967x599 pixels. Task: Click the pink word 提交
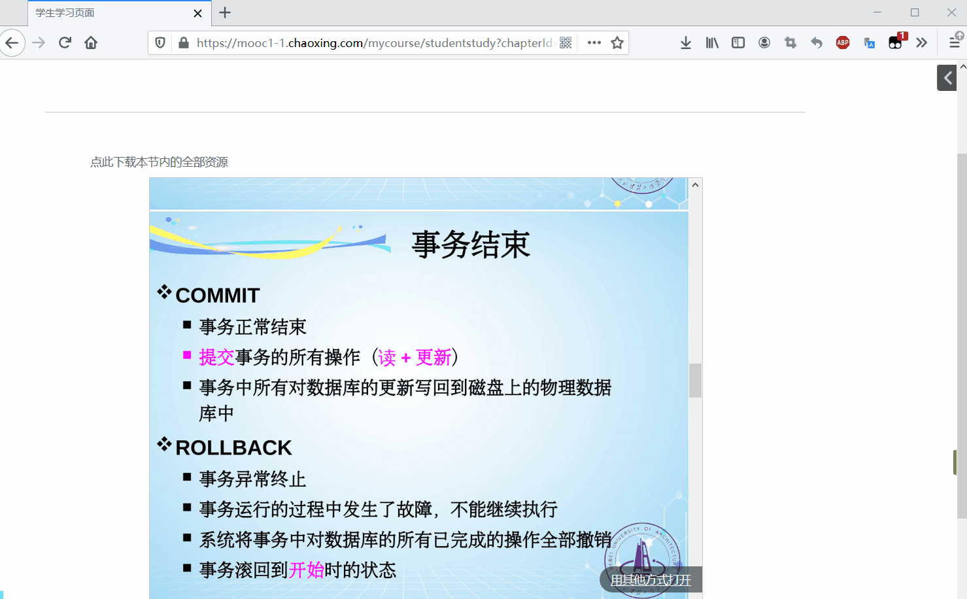(x=216, y=357)
